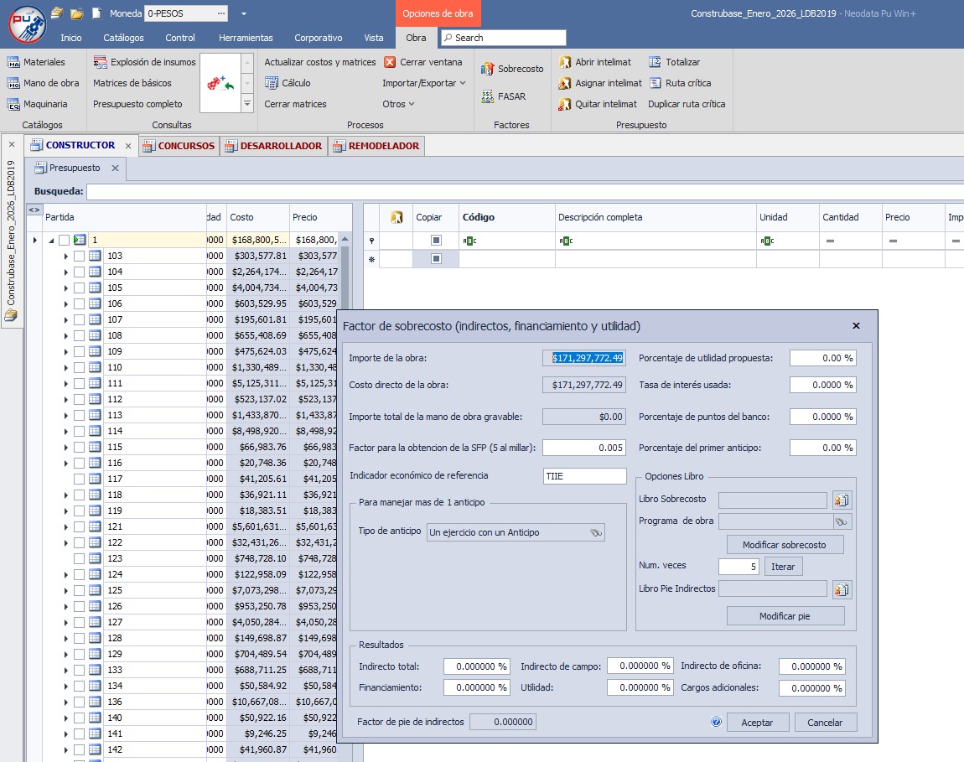The height and width of the screenshot is (762, 964).
Task: Expand partida 104 tree node
Action: click(x=65, y=272)
